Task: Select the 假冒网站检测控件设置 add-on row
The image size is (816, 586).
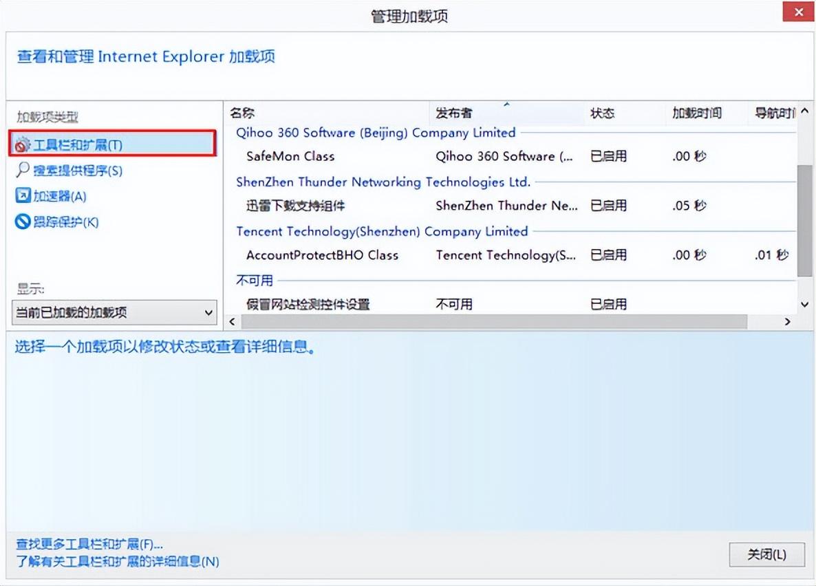Action: 308,304
